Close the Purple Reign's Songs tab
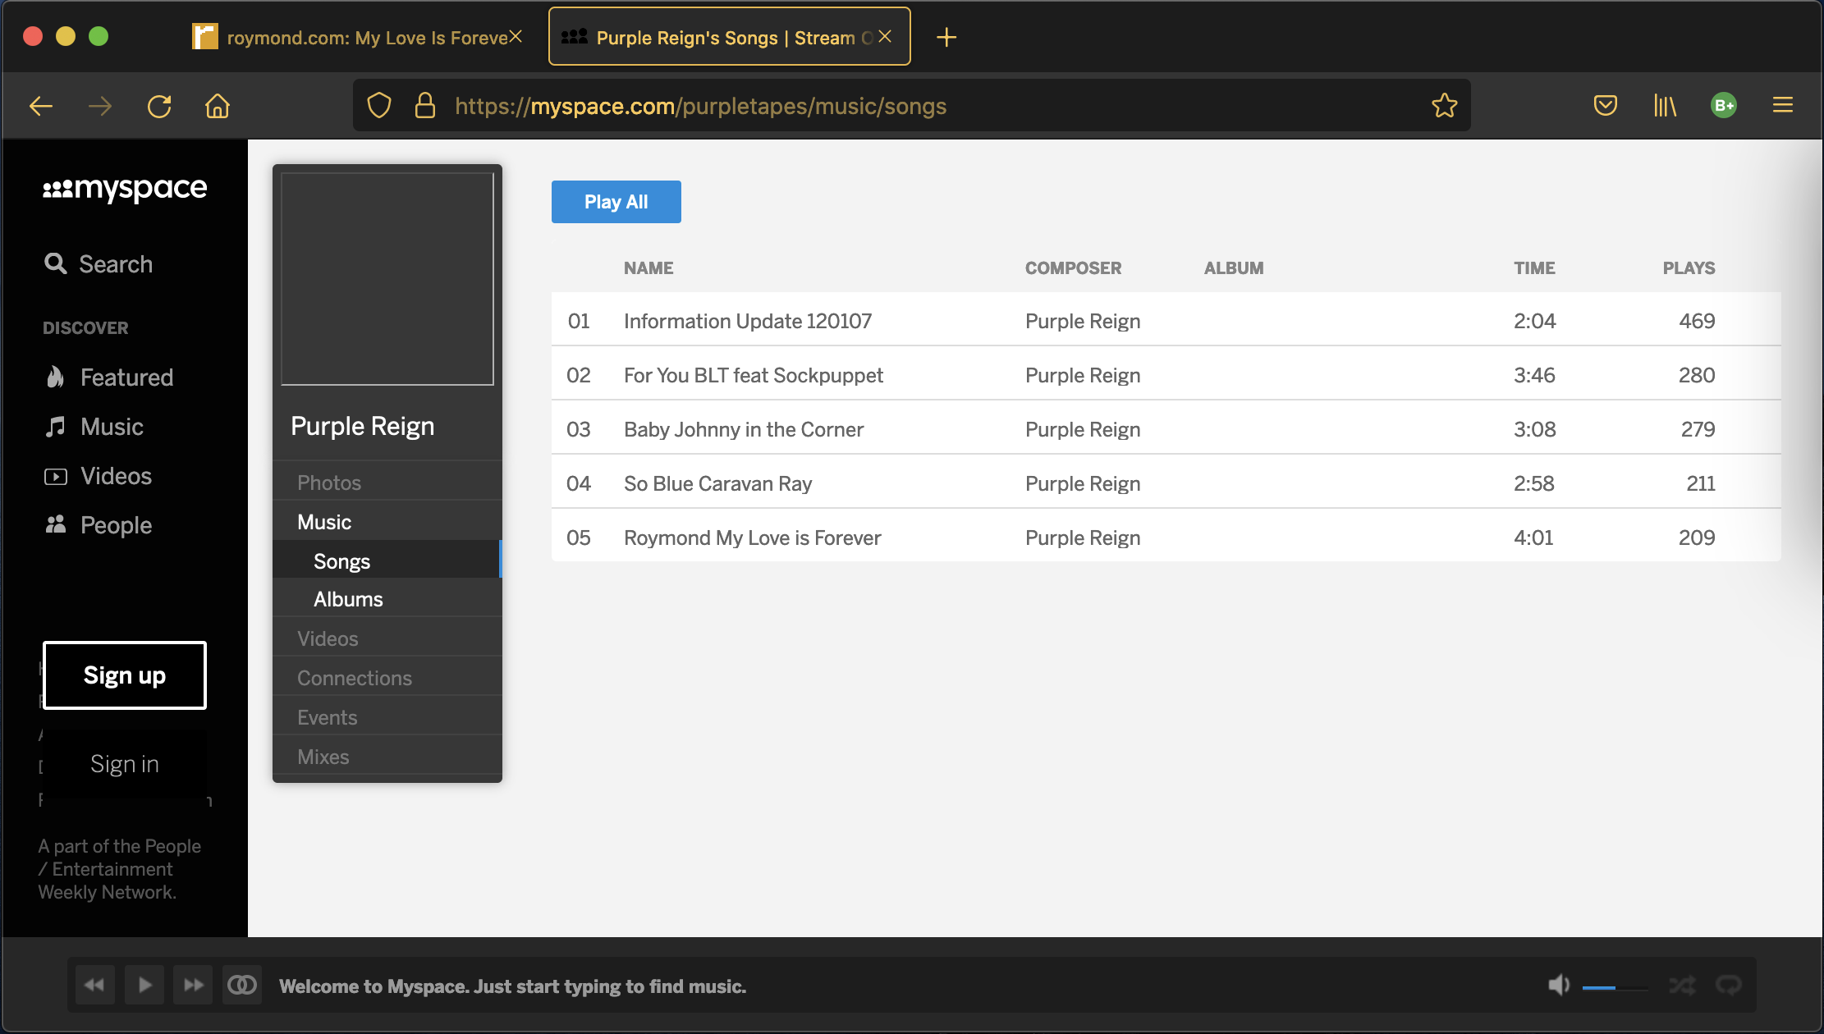1824x1034 pixels. 885,37
